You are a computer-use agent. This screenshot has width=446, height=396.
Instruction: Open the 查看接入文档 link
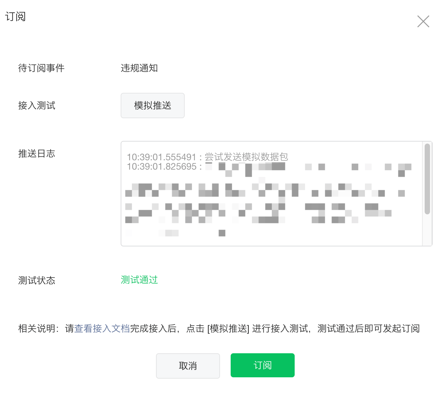[x=102, y=329]
